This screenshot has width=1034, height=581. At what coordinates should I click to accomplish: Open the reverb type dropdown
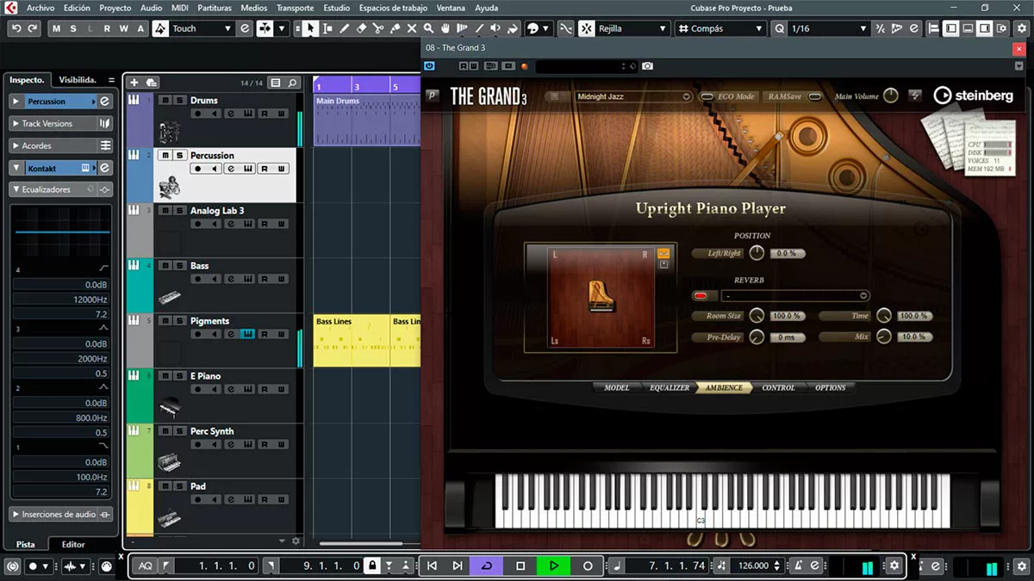pos(795,296)
